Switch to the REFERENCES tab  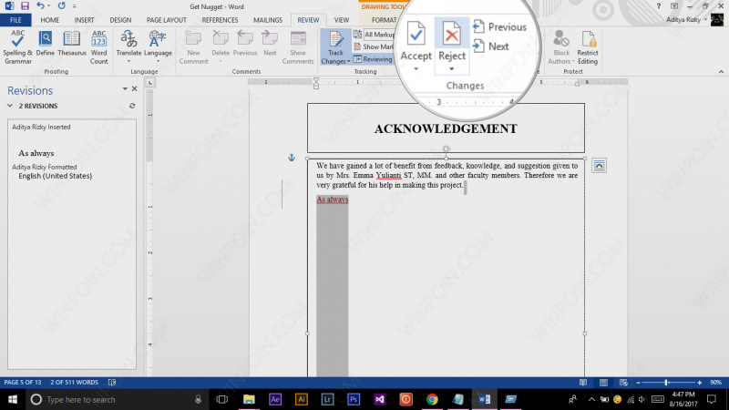(220, 20)
